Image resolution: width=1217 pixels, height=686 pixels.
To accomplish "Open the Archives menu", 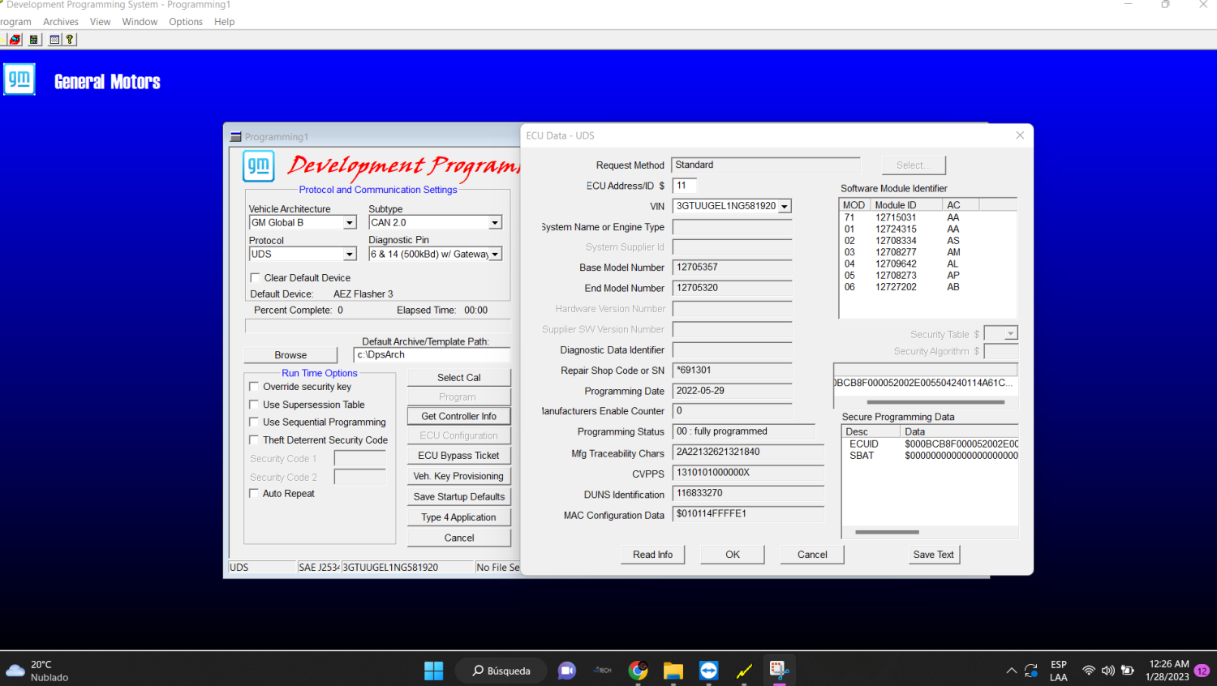I will 61,22.
